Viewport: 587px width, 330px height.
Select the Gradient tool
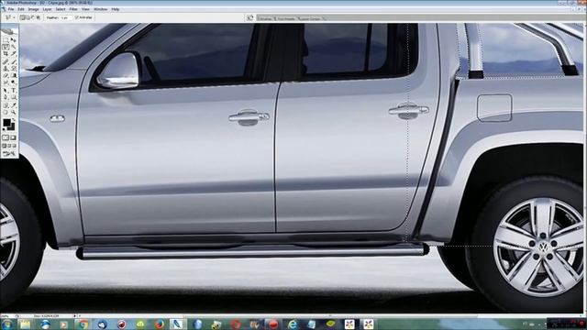click(14, 75)
